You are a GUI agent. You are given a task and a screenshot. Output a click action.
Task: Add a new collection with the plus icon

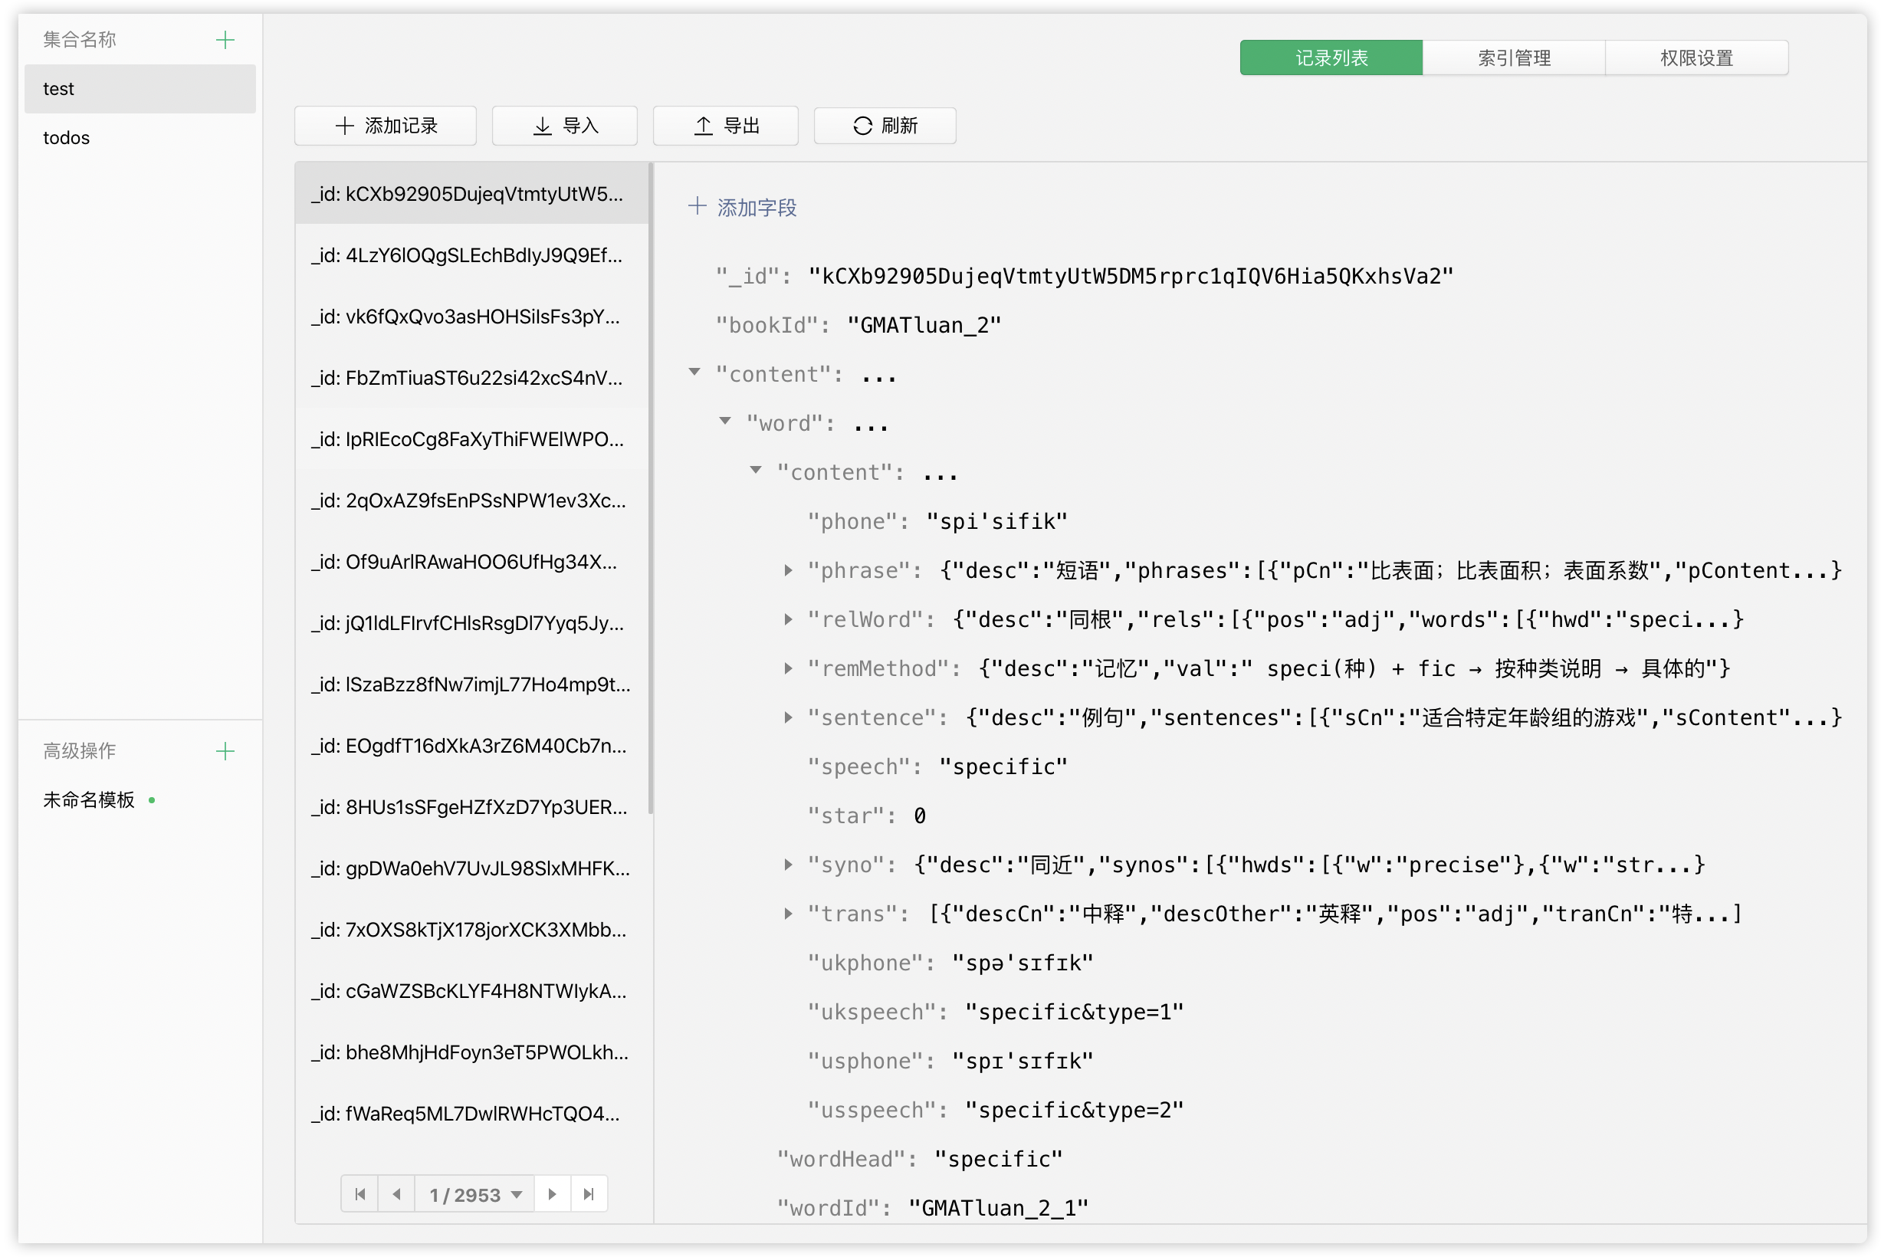(x=225, y=40)
